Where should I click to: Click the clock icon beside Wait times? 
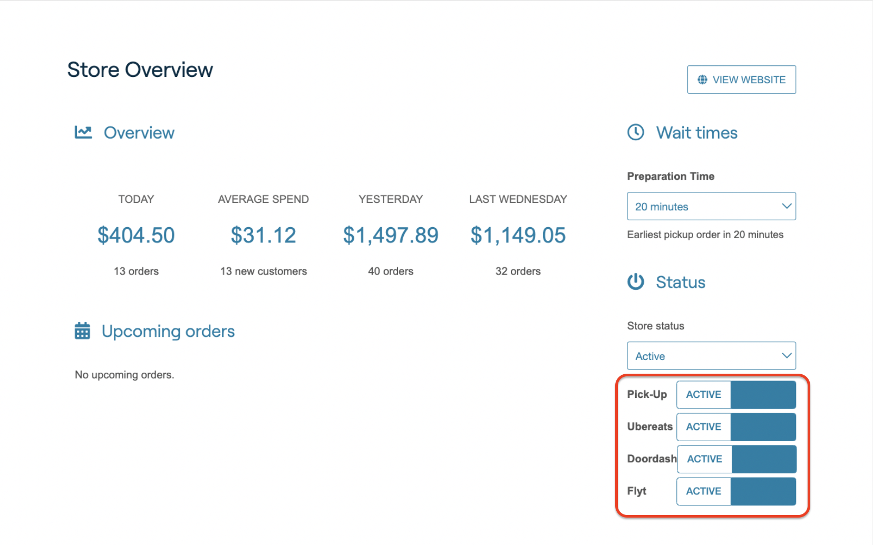[636, 132]
